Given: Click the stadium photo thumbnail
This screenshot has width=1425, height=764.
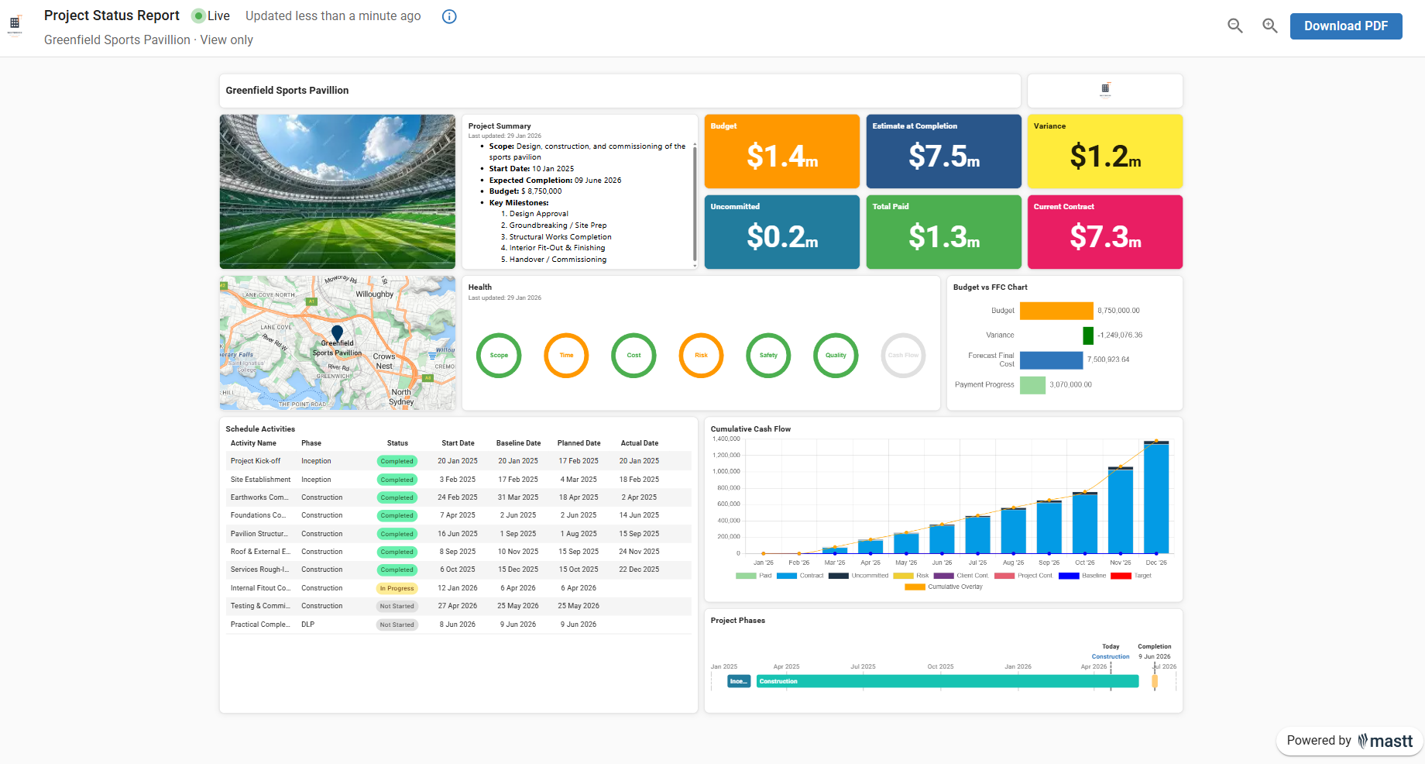Looking at the screenshot, I should tap(338, 191).
